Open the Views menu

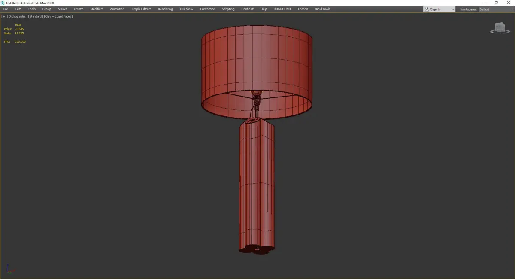(x=63, y=9)
